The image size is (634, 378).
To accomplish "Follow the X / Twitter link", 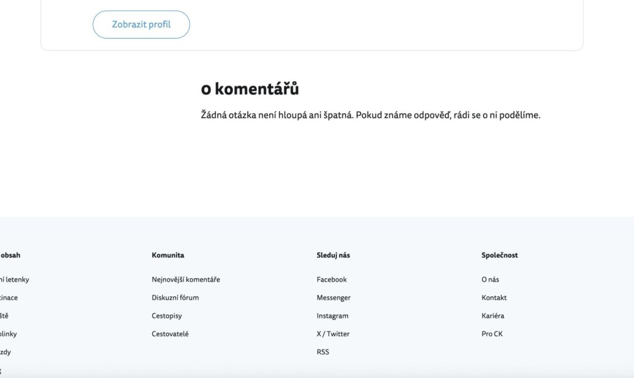I will pos(333,334).
